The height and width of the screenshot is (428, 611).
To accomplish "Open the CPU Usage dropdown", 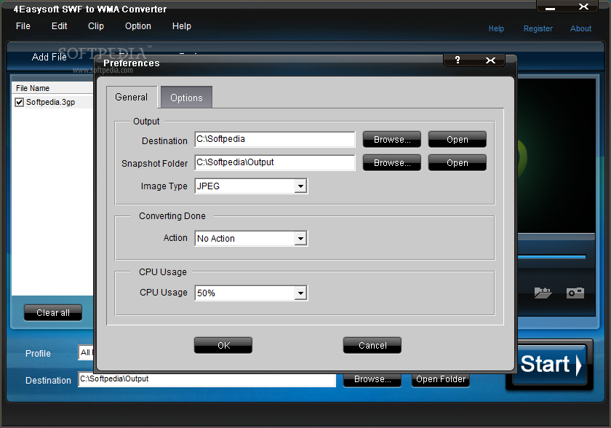I will [x=300, y=293].
